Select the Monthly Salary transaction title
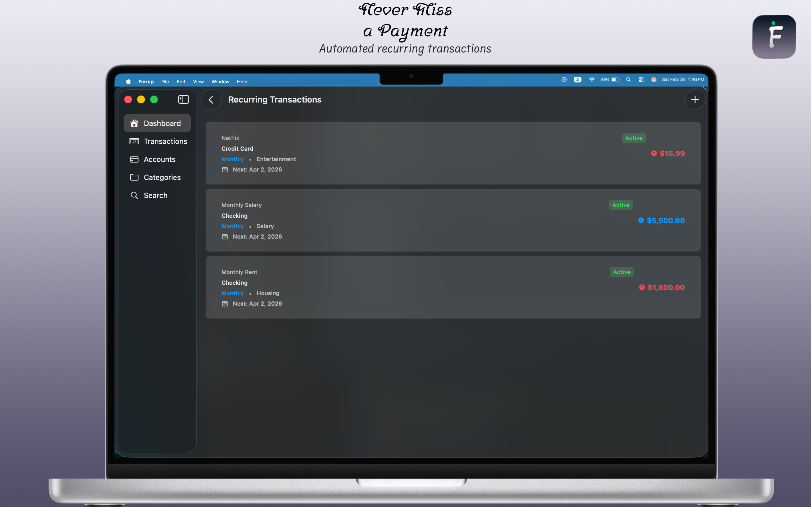This screenshot has height=507, width=811. tap(241, 205)
